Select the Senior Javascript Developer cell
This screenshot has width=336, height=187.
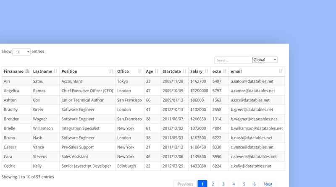tap(87, 166)
